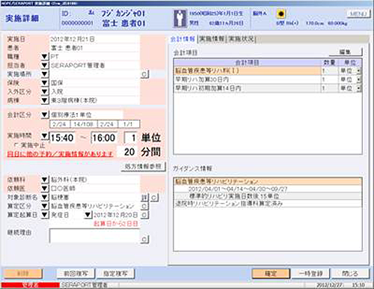Click the C button on 対象診断名 row
The width and height of the screenshot is (374, 289).
154,198
